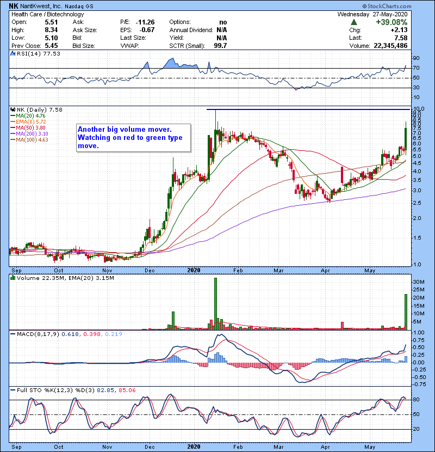Click the Last price 7.58 in header

pyautogui.click(x=401, y=38)
